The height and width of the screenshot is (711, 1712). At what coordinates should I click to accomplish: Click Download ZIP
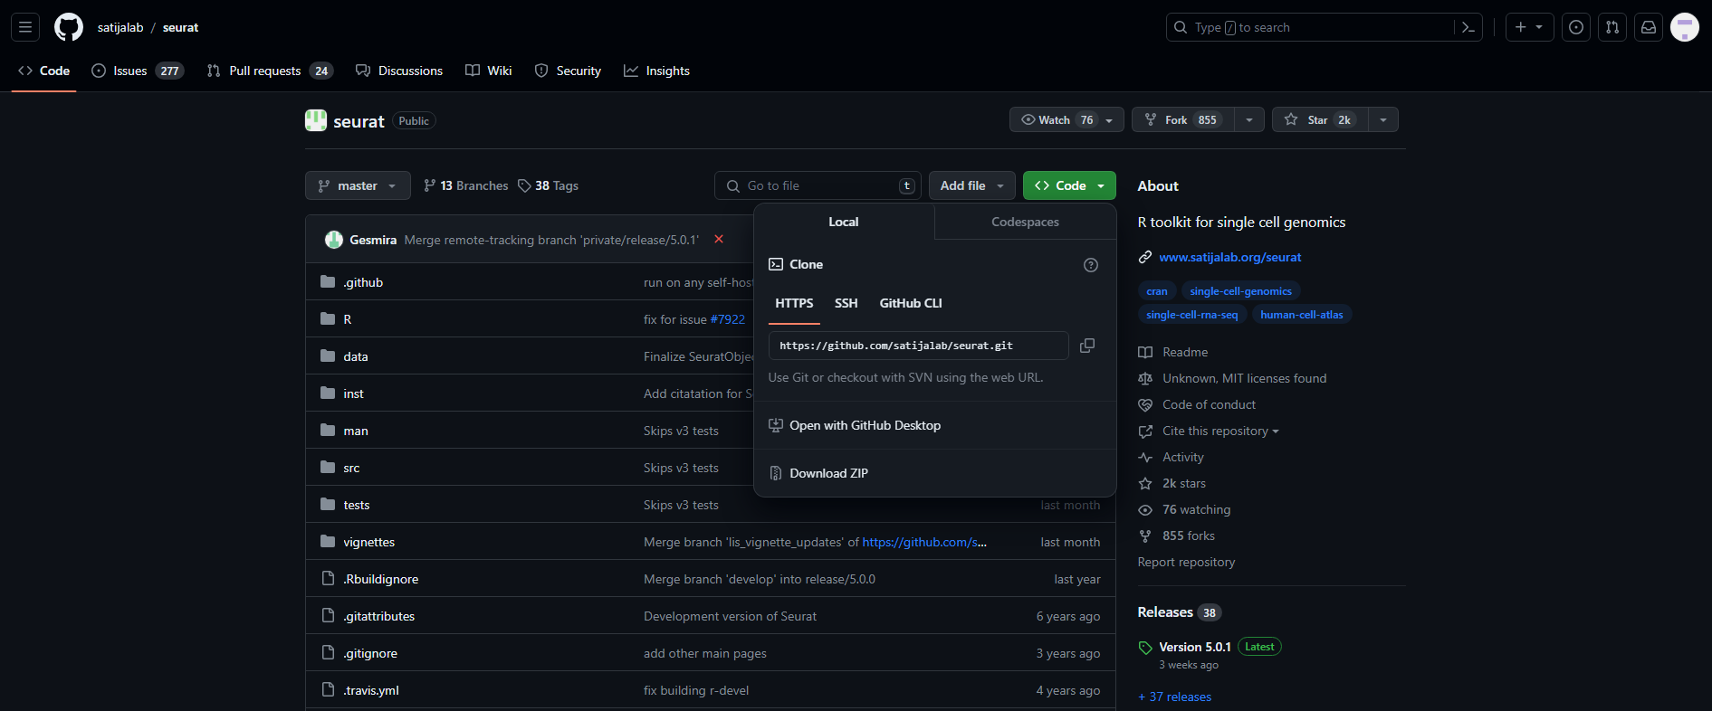pos(828,473)
